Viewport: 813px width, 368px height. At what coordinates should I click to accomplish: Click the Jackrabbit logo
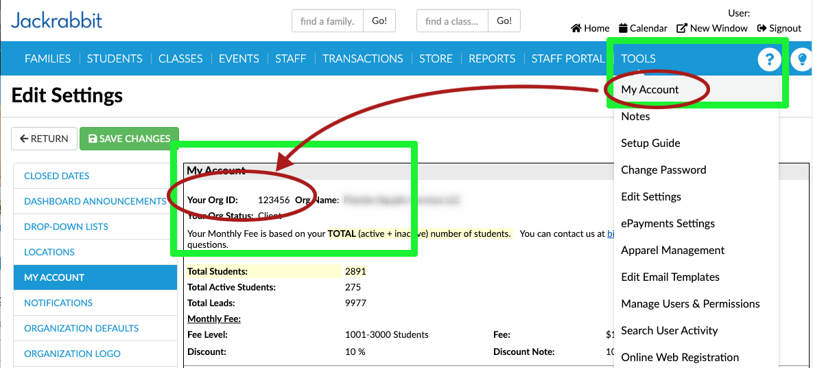(x=56, y=21)
